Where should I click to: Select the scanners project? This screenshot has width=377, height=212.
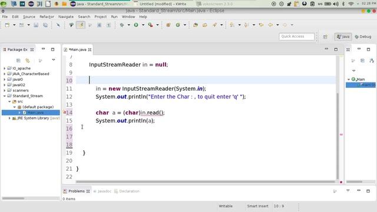click(21, 90)
